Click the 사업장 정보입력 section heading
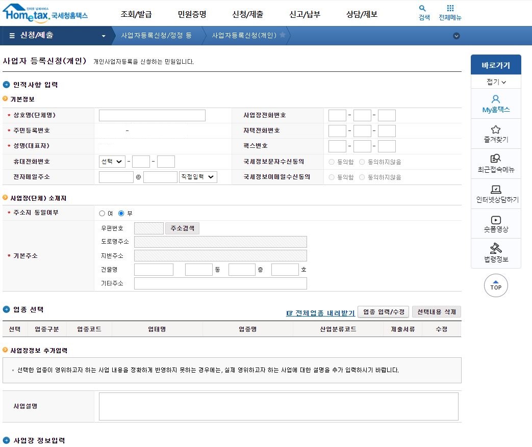Image resolution: width=532 pixels, height=447 pixels. click(39, 440)
